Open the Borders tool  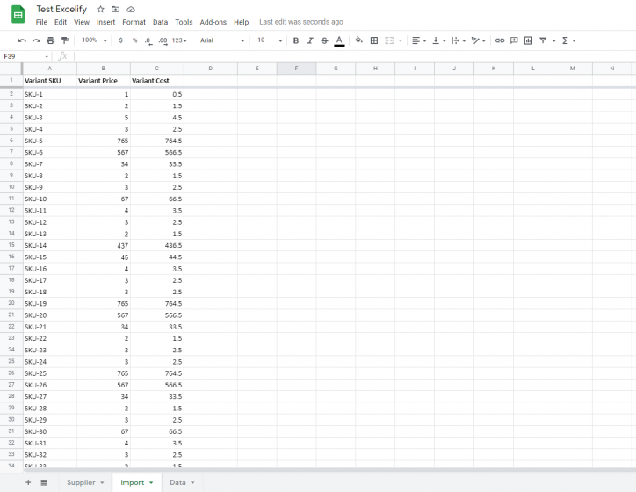[x=374, y=40]
